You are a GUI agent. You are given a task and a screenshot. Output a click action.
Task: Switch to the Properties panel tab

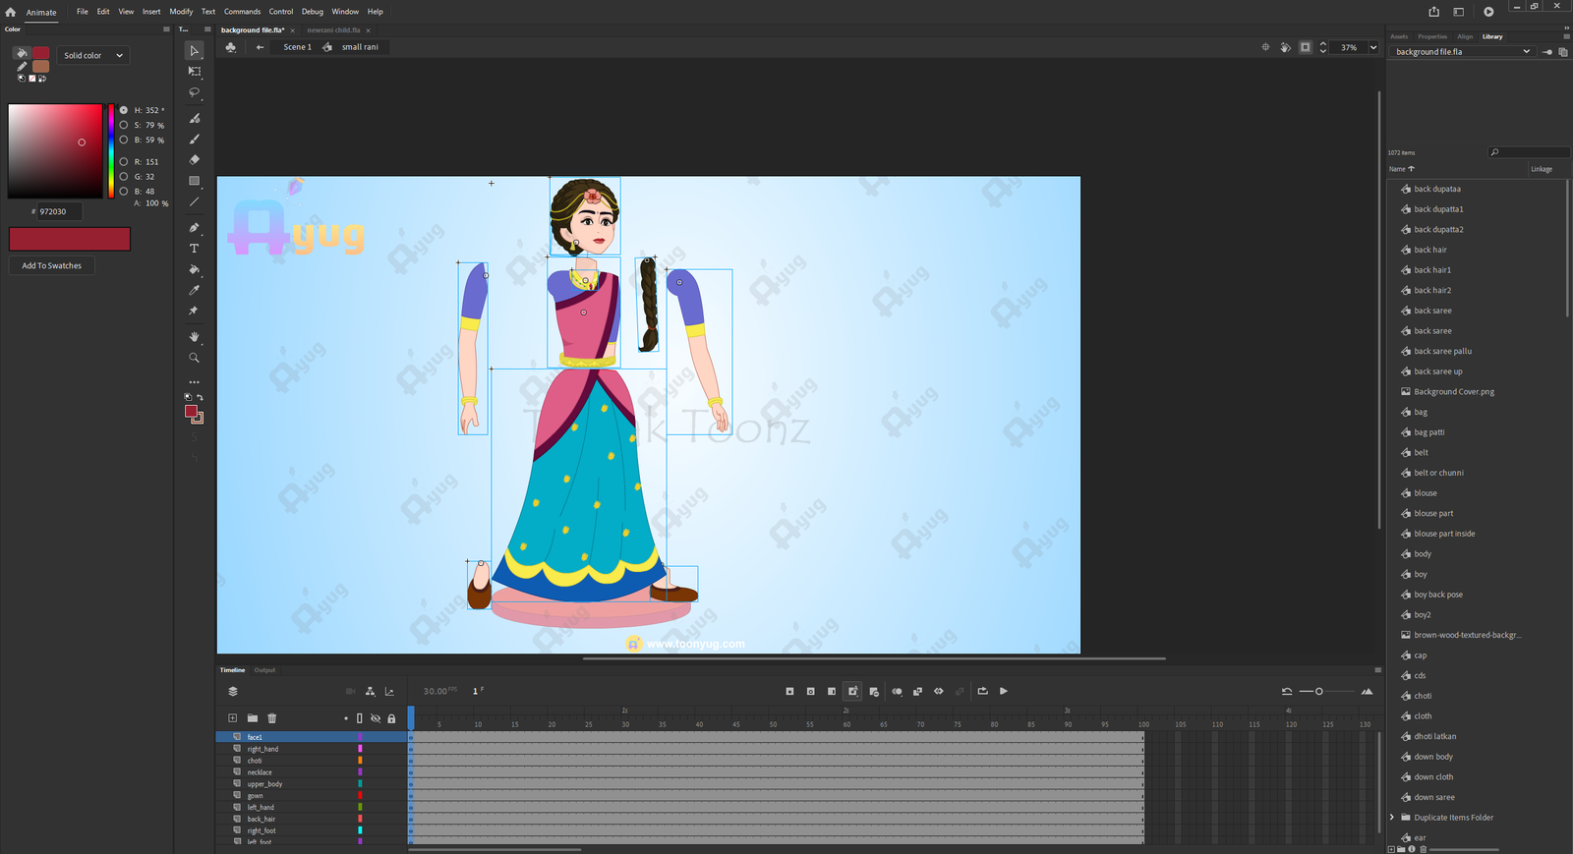point(1431,36)
